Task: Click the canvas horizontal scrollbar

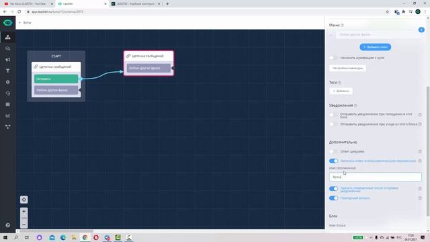Action: coord(56,231)
